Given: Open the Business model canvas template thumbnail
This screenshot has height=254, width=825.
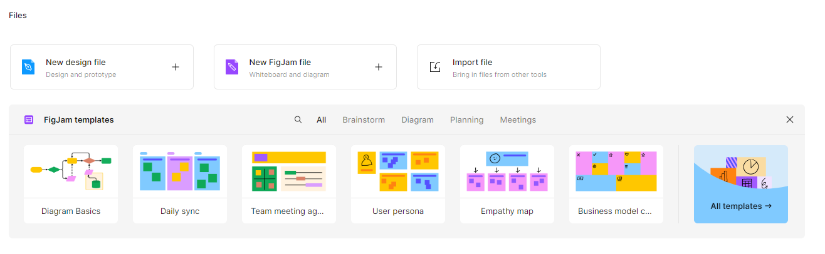Looking at the screenshot, I should coord(616,171).
